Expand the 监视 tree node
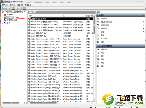The height and width of the screenshot is (108, 146). [3, 23]
